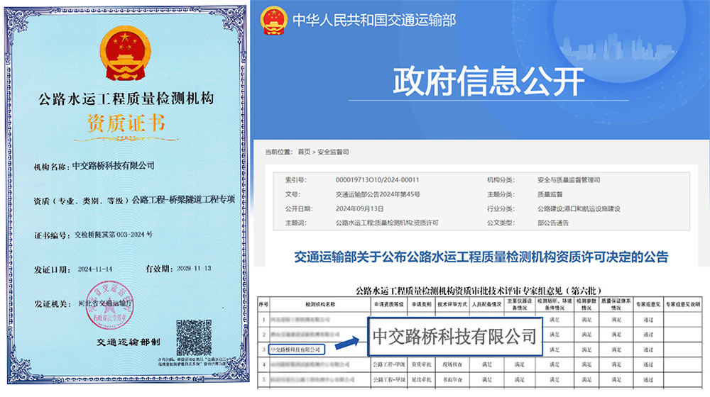This screenshot has height=397, width=710.
Task: Select the publish date 2024年09月13日
Action: (359, 209)
